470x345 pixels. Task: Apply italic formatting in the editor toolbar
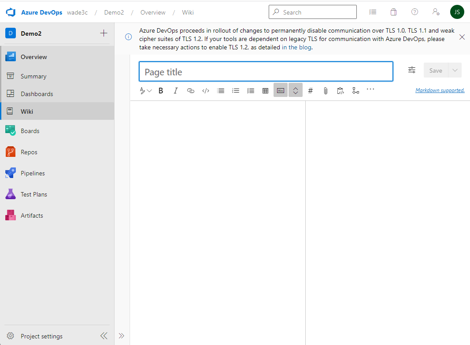tap(176, 91)
